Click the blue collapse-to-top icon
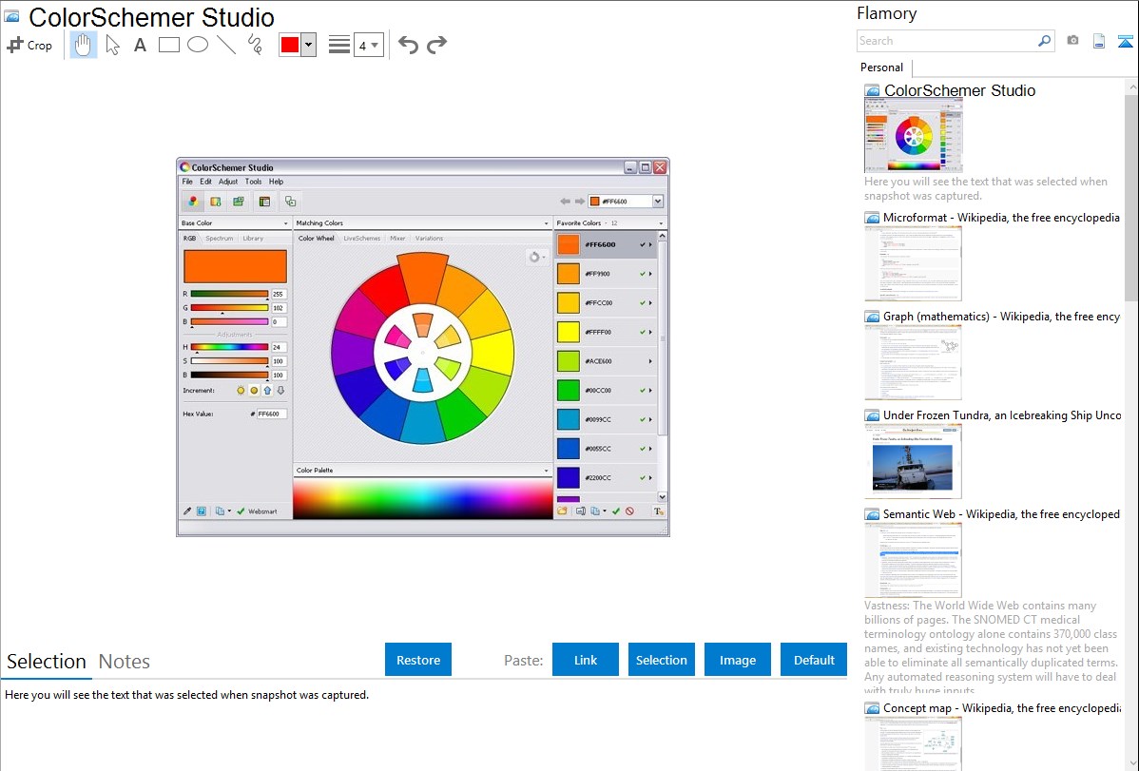 pyautogui.click(x=1125, y=42)
